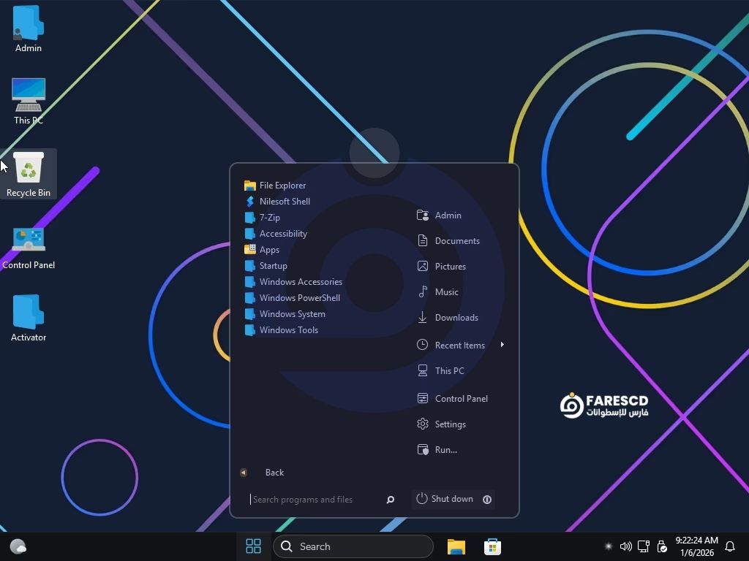Choose Run... in the Start menu
This screenshot has height=561, width=749.
(445, 450)
